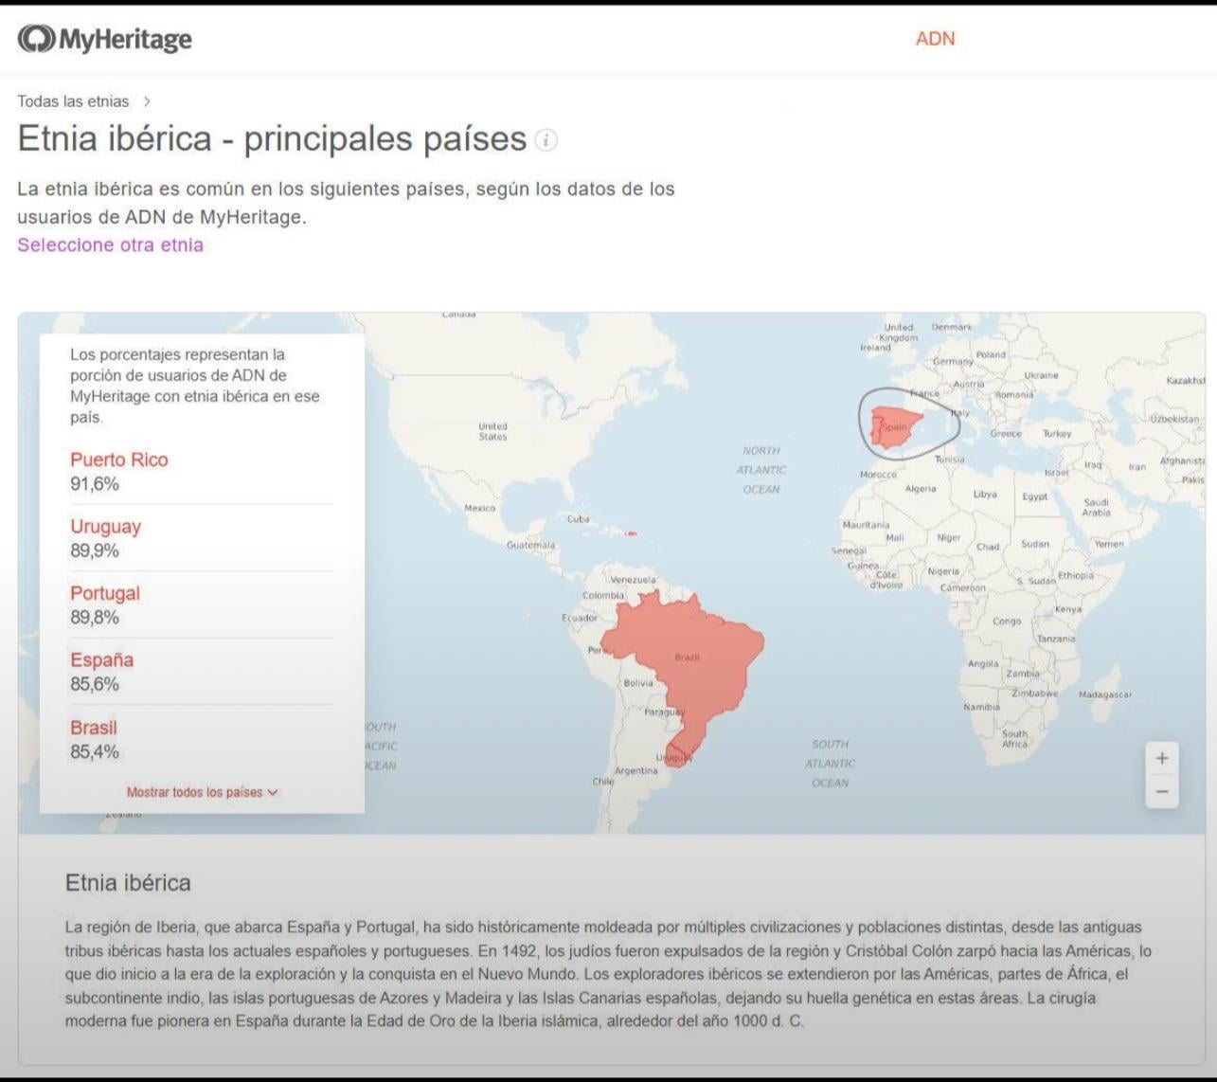The width and height of the screenshot is (1217, 1082).
Task: Click the page title Etnia ibérica - principales países
Action: [x=272, y=138]
